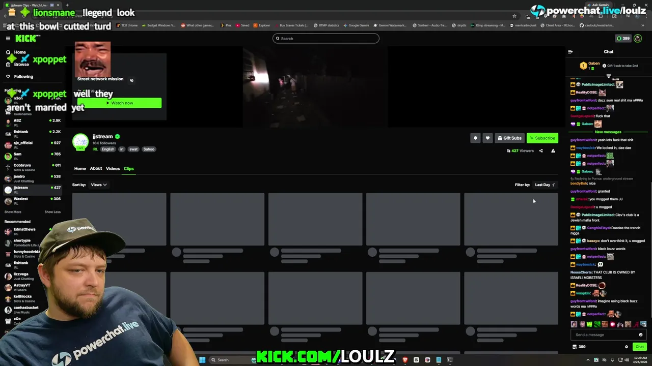Open the Last Day filter dropdown
Image resolution: width=652 pixels, height=366 pixels.
pos(545,185)
